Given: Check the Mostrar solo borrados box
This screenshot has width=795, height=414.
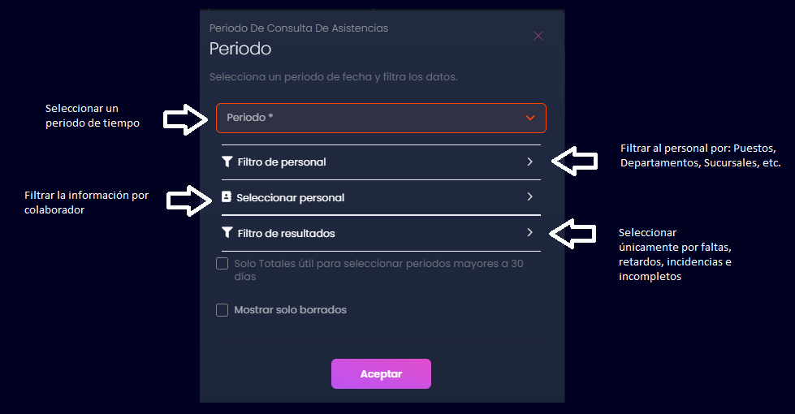Looking at the screenshot, I should point(223,310).
